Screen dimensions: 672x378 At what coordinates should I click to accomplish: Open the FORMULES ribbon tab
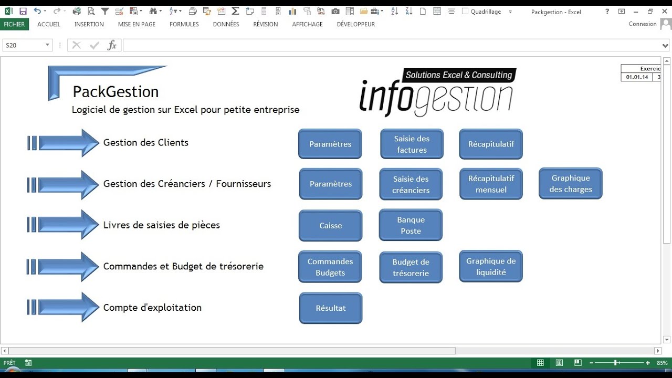click(x=184, y=24)
